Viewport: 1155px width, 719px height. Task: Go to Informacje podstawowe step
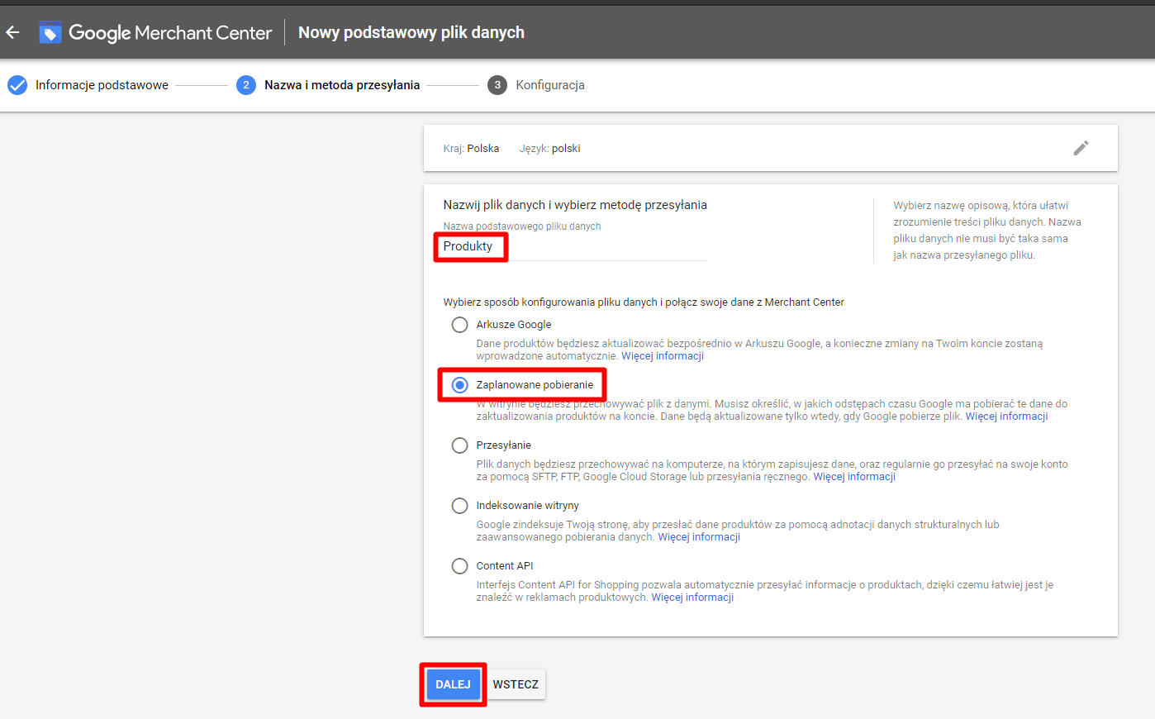coord(102,85)
